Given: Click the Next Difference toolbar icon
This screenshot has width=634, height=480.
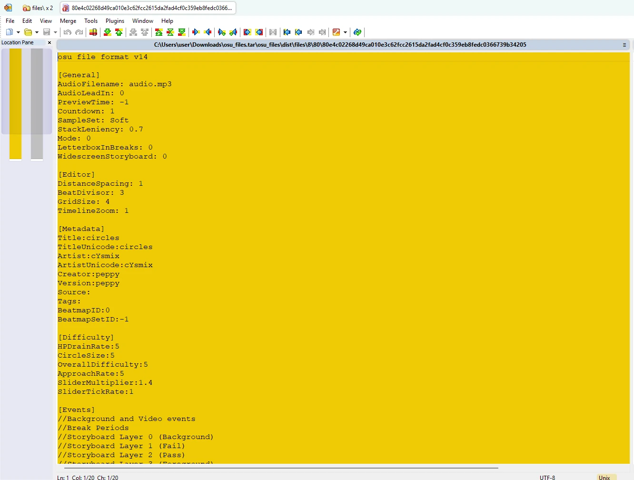Looking at the screenshot, I should 108,32.
